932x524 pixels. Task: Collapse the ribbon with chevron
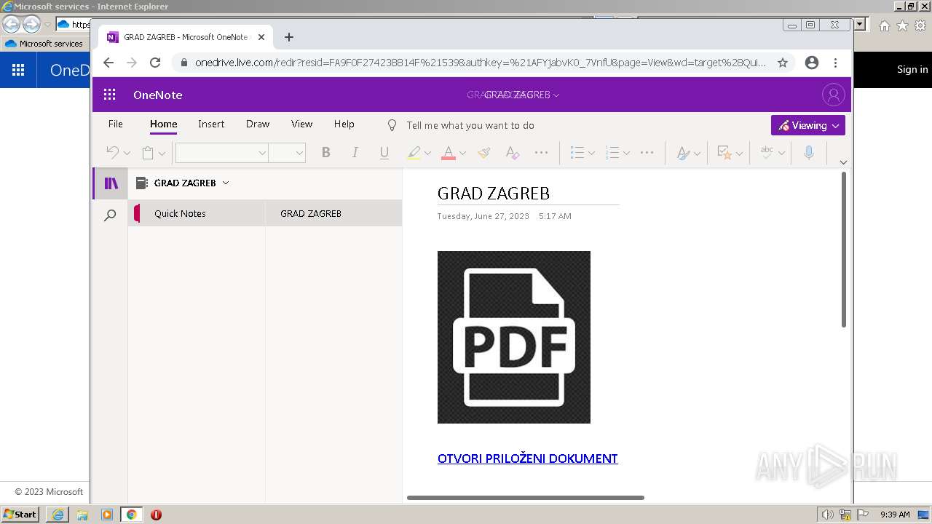pyautogui.click(x=843, y=162)
